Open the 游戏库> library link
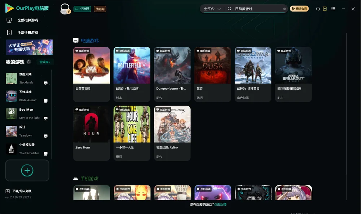The width and height of the screenshot is (361, 214). tap(45, 62)
